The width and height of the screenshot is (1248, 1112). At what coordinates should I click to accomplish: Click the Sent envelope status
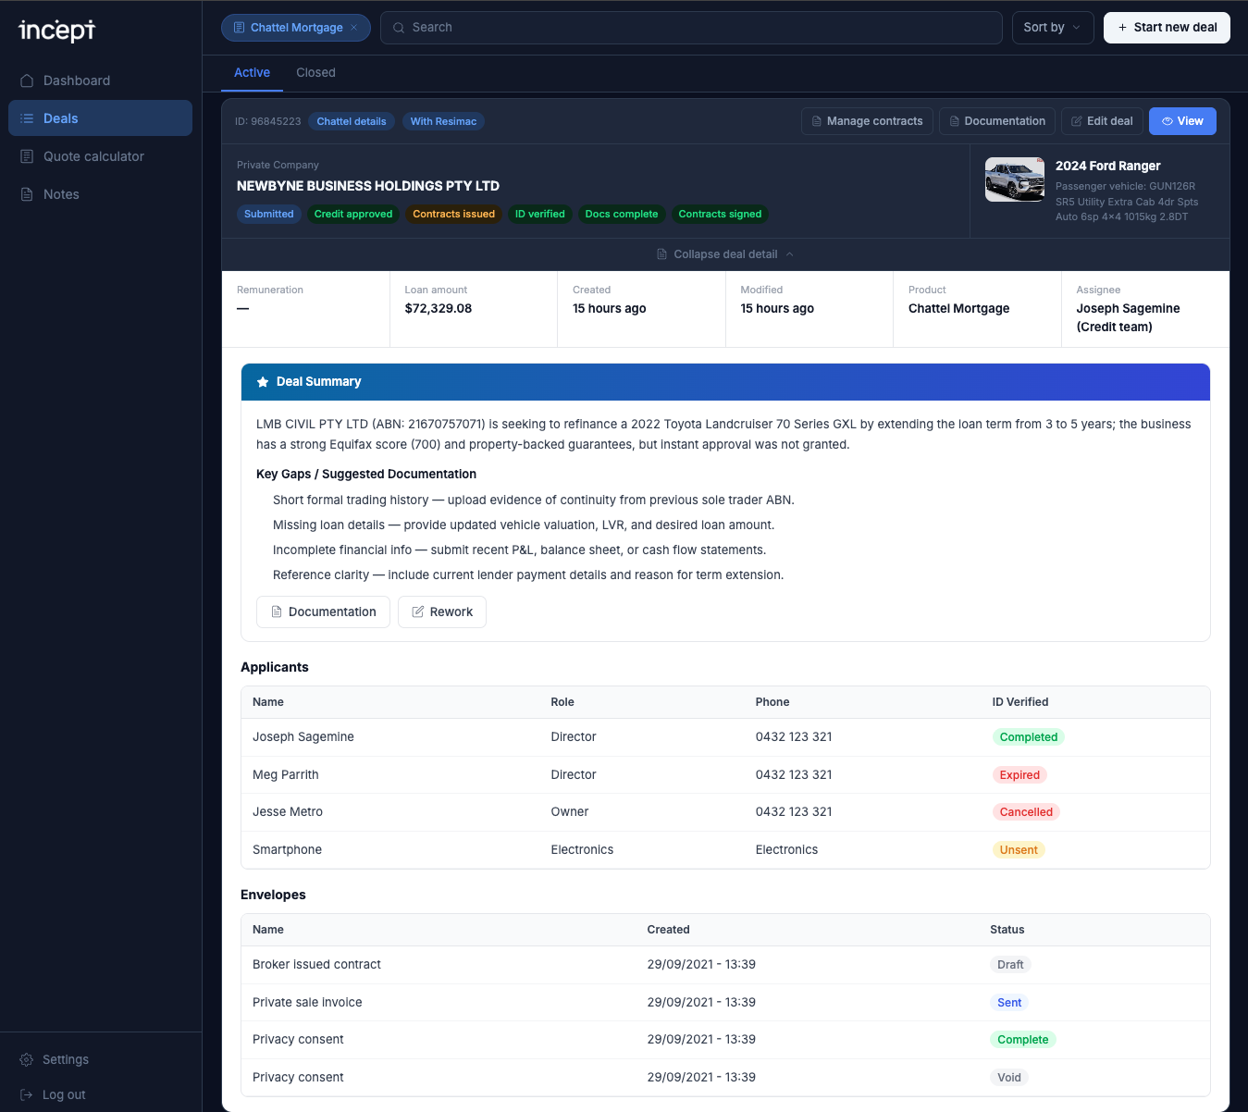1009,1003
